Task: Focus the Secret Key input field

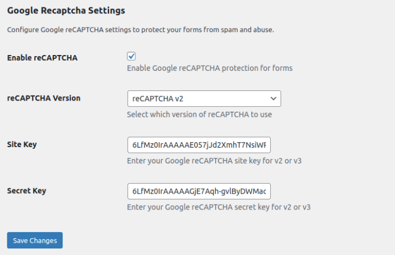Action: pos(199,192)
